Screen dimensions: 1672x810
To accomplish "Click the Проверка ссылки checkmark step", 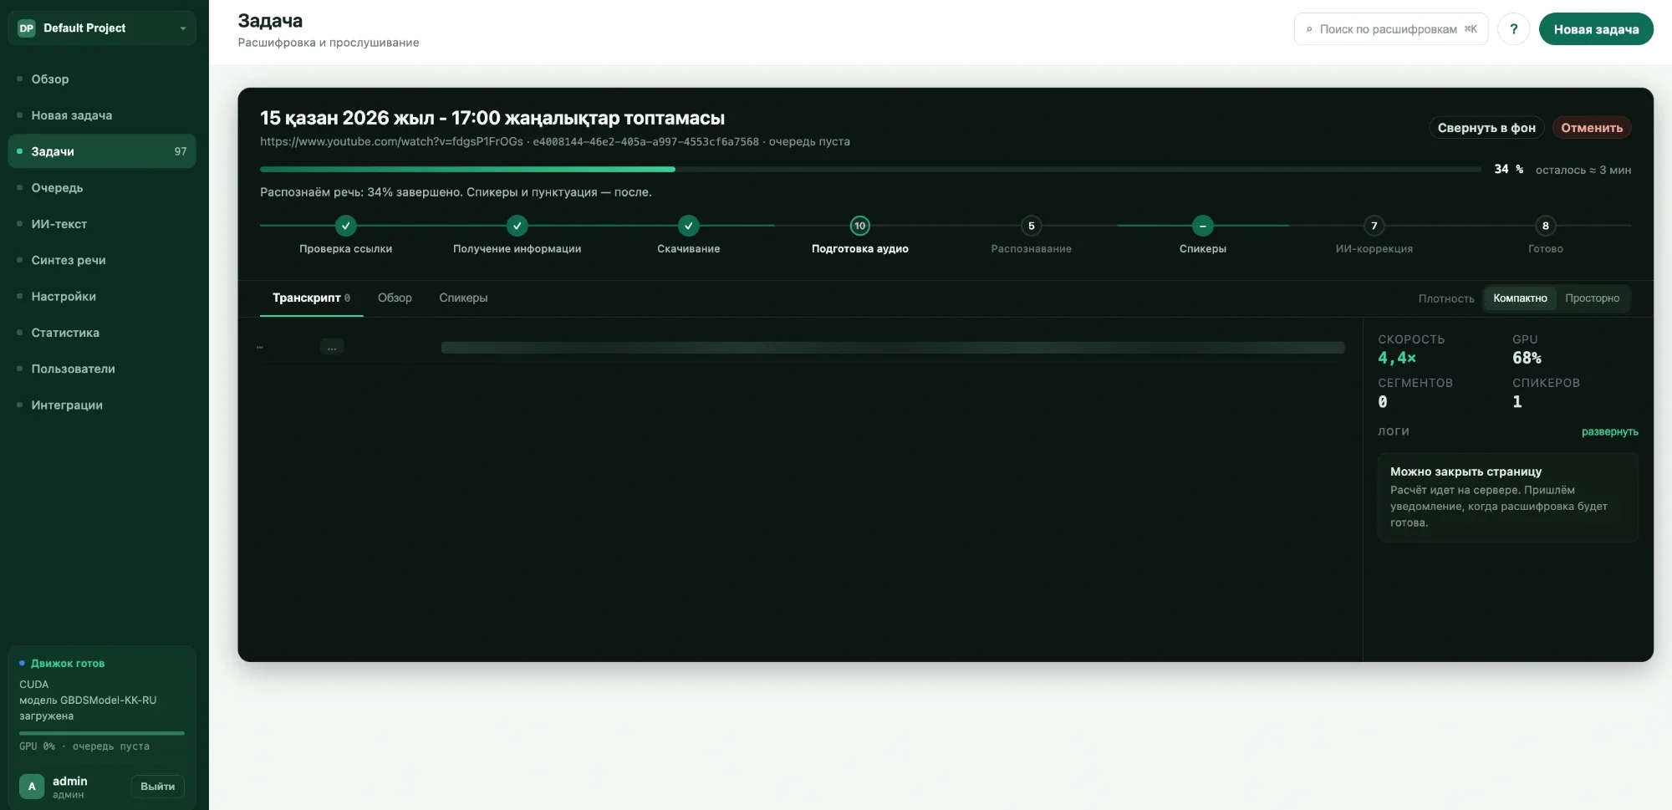I will tap(346, 226).
